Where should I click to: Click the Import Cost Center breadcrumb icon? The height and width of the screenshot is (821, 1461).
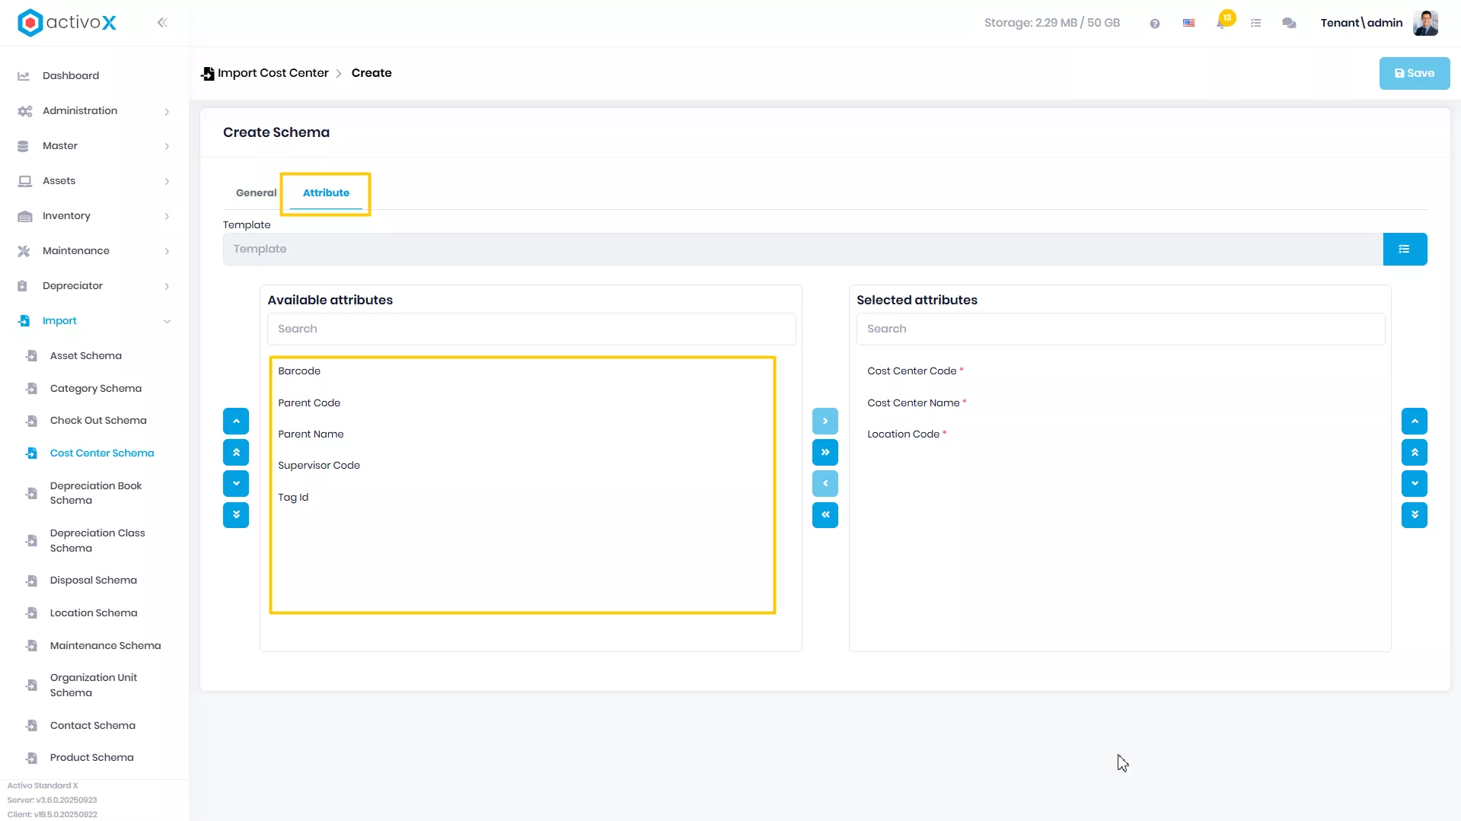click(x=207, y=74)
